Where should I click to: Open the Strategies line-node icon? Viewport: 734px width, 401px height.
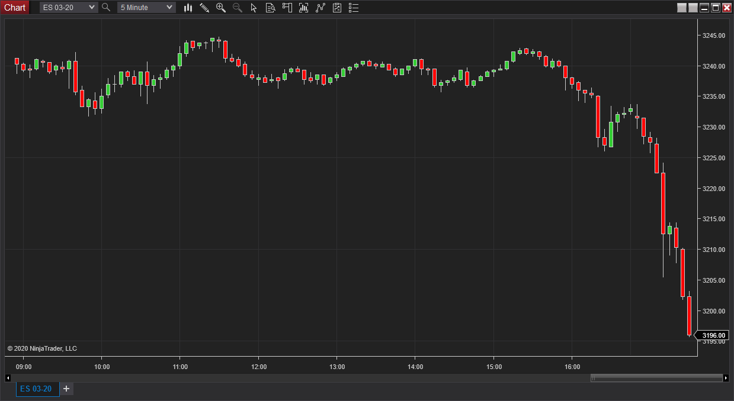point(320,8)
